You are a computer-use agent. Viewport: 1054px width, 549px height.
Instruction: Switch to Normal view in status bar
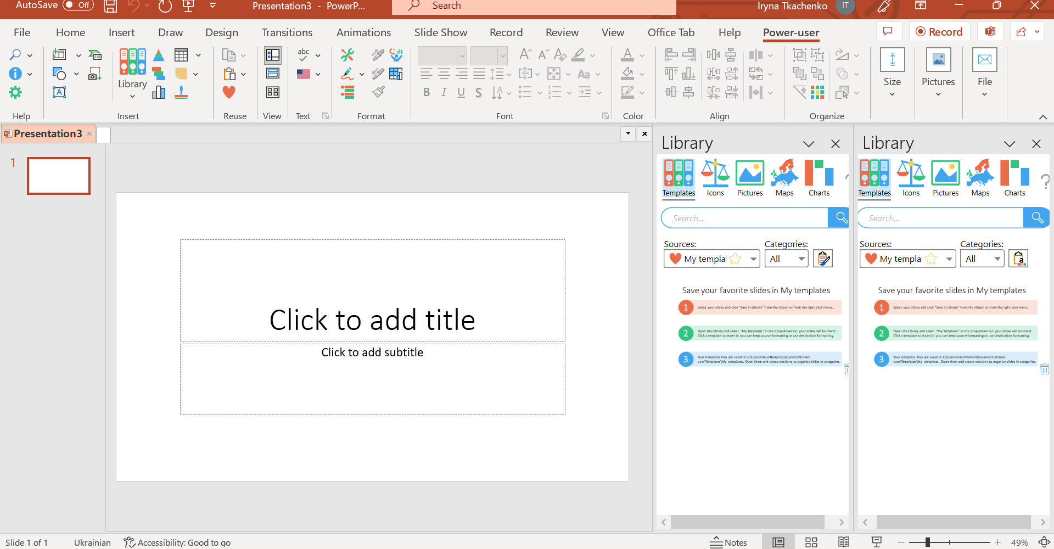778,542
